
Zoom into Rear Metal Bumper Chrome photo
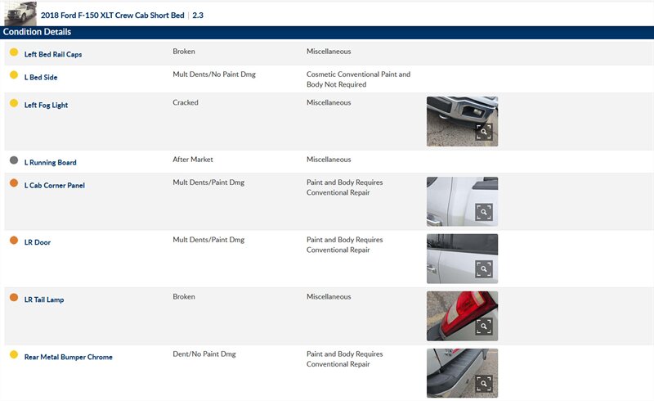[x=484, y=384]
